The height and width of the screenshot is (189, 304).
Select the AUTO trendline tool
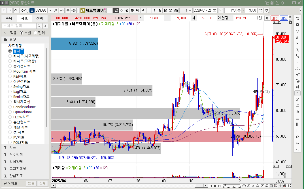click(297, 68)
